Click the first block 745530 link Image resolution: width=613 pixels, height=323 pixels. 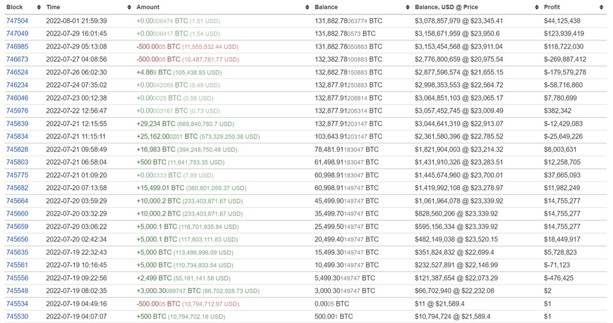17,317
